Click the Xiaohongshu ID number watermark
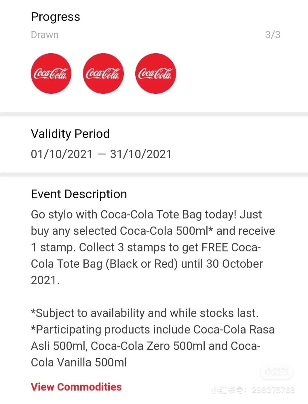This screenshot has height=404, width=308. click(273, 390)
